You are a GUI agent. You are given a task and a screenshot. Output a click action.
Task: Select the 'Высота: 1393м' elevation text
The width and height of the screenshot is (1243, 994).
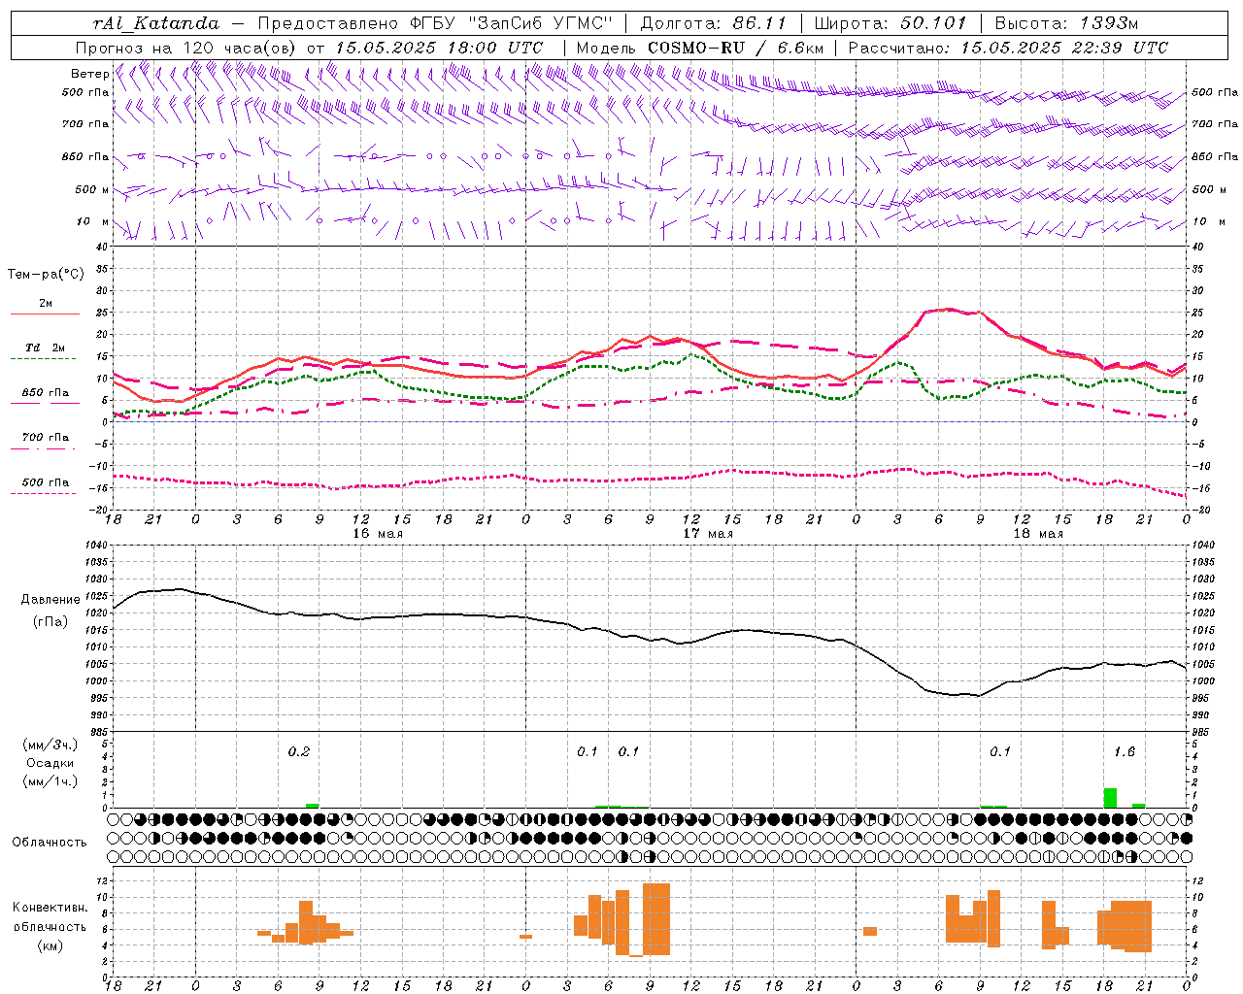pyautogui.click(x=1066, y=23)
